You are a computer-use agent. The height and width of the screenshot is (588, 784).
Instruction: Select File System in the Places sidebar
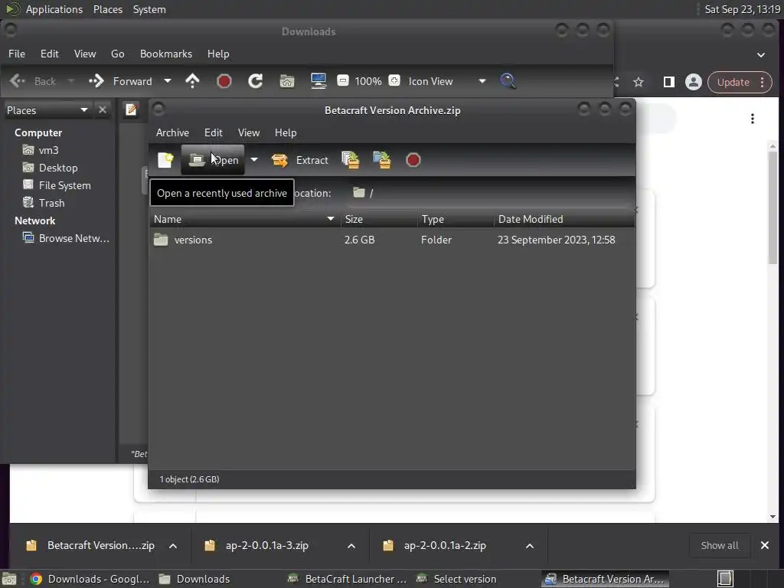[57, 185]
